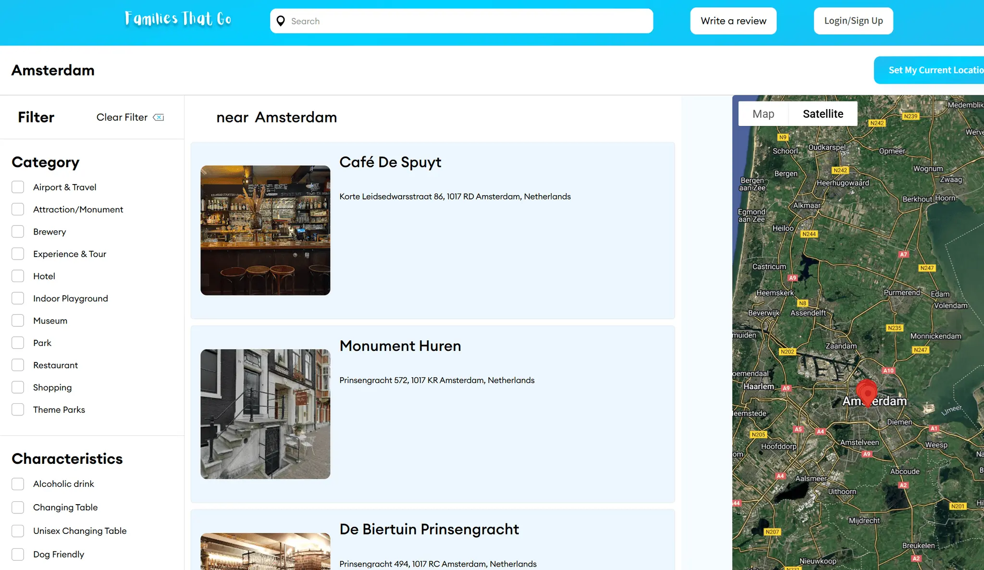This screenshot has width=984, height=570.
Task: Click the De Biertuin Prinsengracht photo
Action: (x=265, y=551)
